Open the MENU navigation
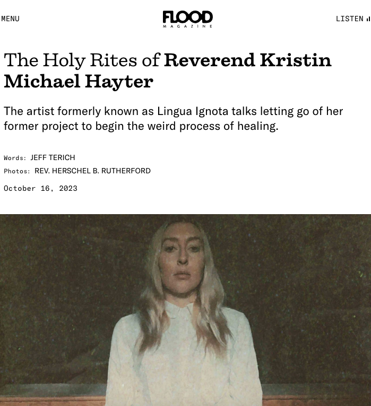371x406 pixels. [x=11, y=19]
